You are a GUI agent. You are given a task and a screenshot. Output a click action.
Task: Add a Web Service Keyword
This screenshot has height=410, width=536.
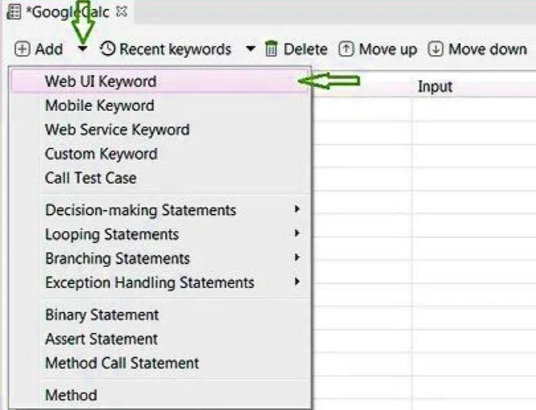tap(117, 130)
